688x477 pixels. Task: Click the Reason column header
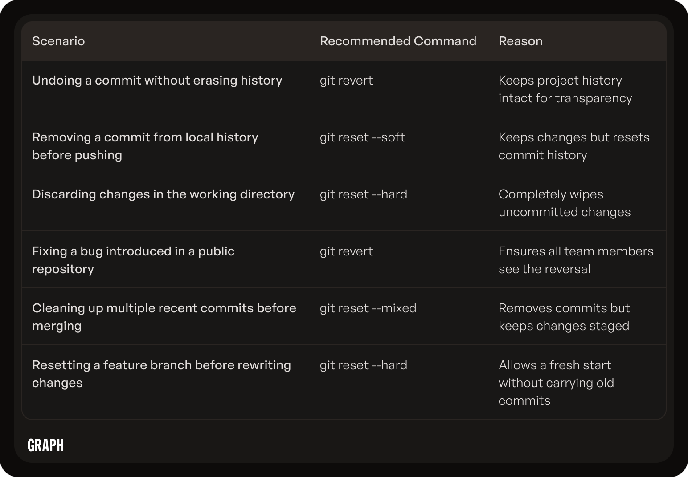520,41
